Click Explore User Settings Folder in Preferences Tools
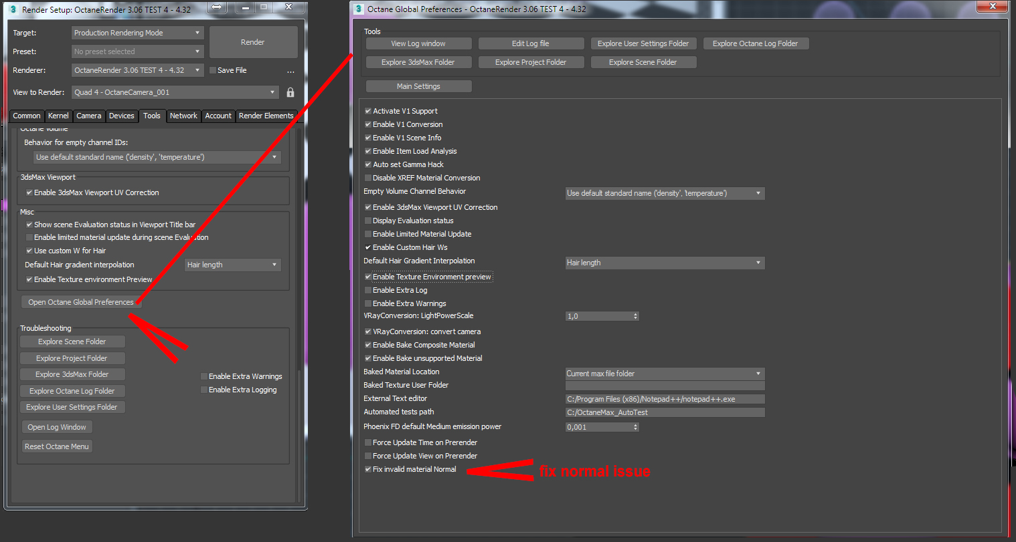This screenshot has height=542, width=1016. [643, 43]
